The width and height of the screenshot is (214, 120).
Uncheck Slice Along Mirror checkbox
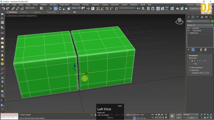pos(190,68)
